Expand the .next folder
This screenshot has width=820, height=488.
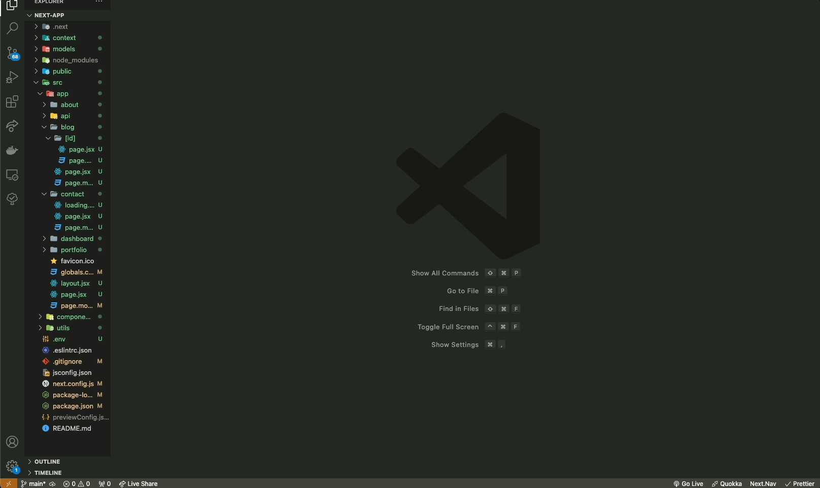(67, 26)
